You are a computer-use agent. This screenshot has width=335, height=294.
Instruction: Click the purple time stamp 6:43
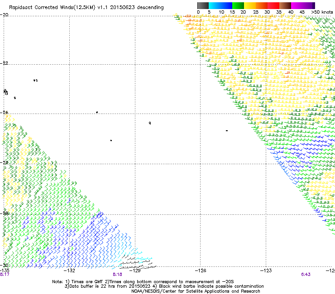click(306, 275)
